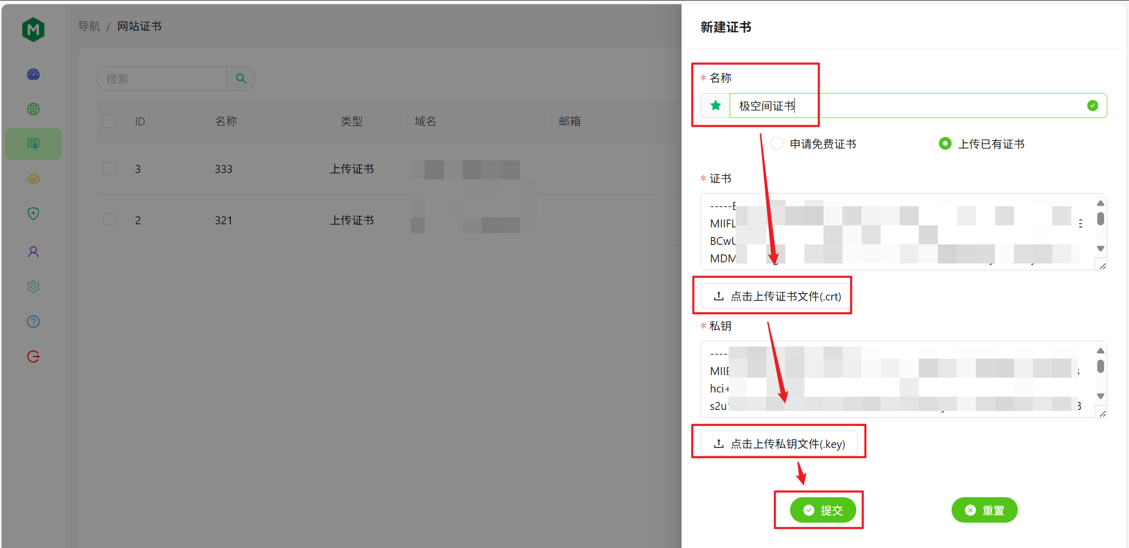This screenshot has height=548, width=1129.
Task: Open the certificate panel icon in the sidebar
Action: 33,143
